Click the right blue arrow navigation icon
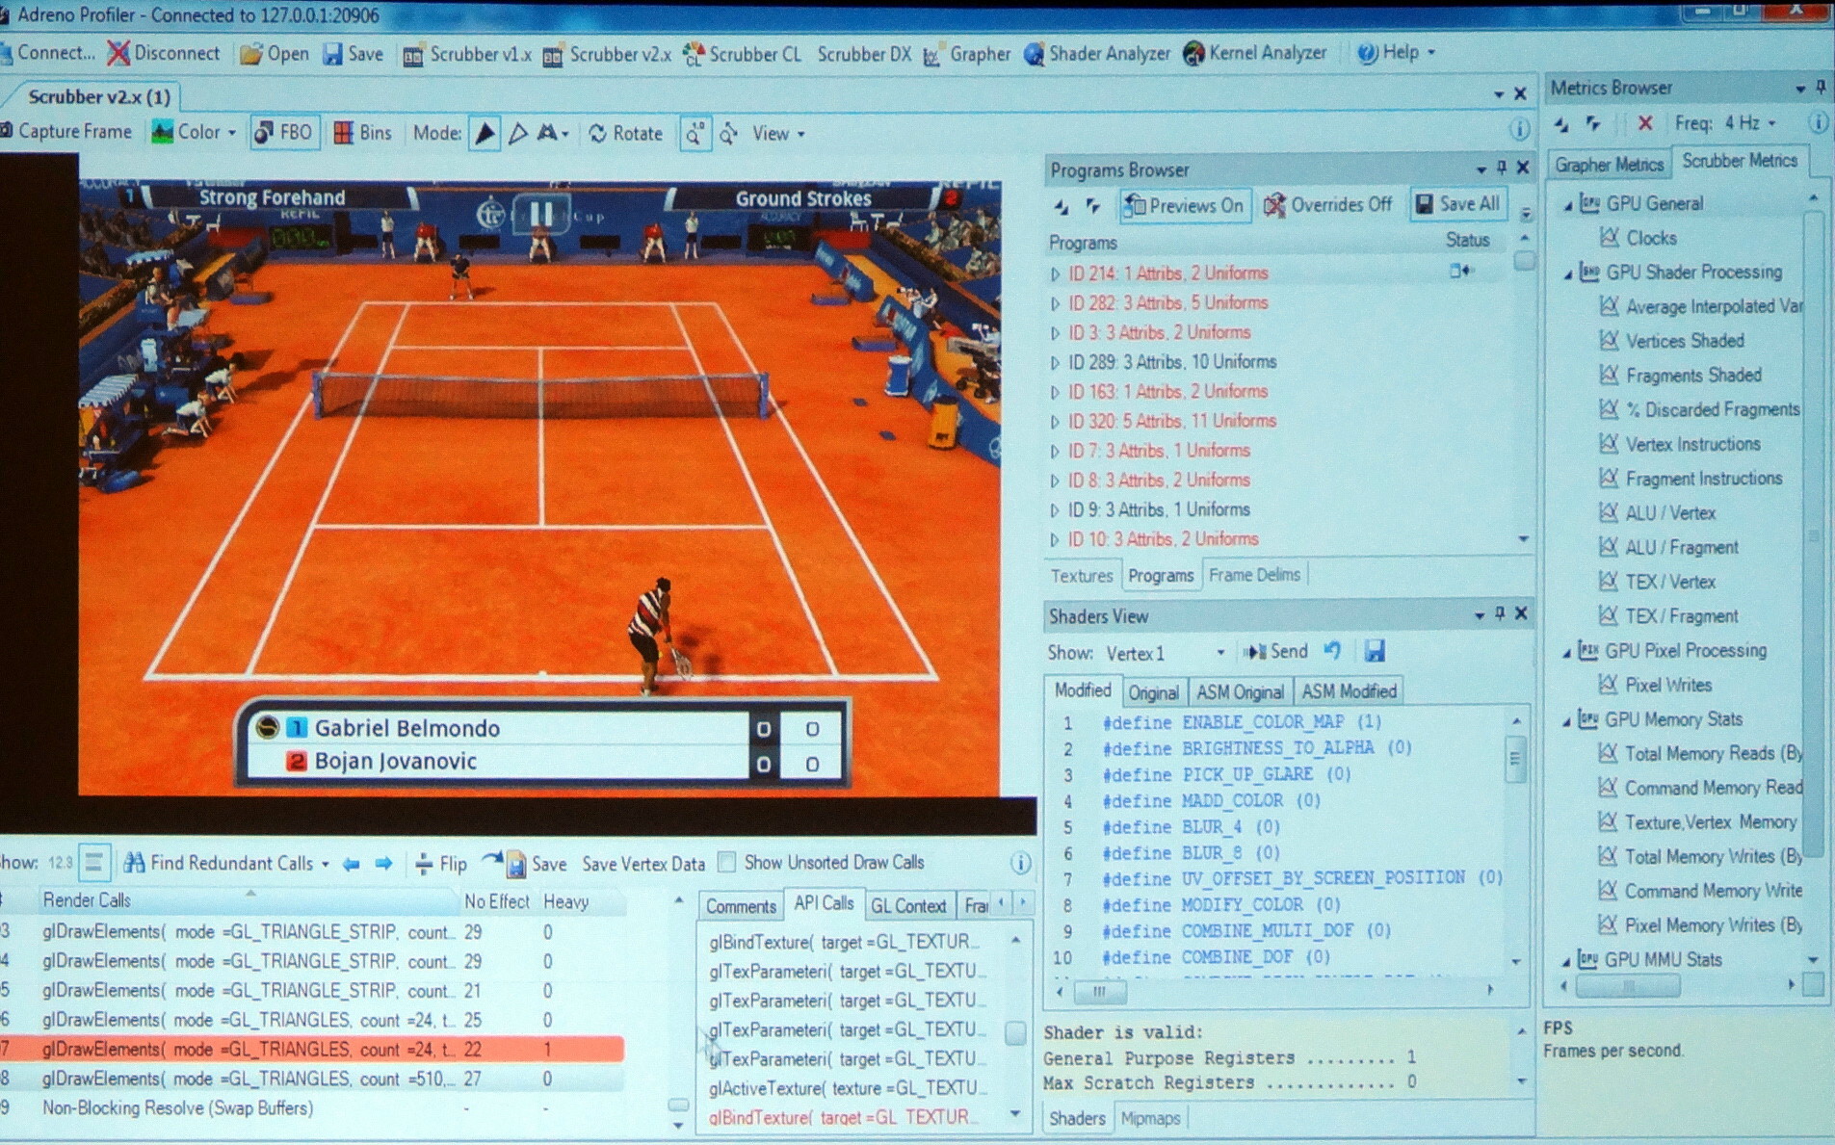This screenshot has height=1145, width=1835. [383, 864]
